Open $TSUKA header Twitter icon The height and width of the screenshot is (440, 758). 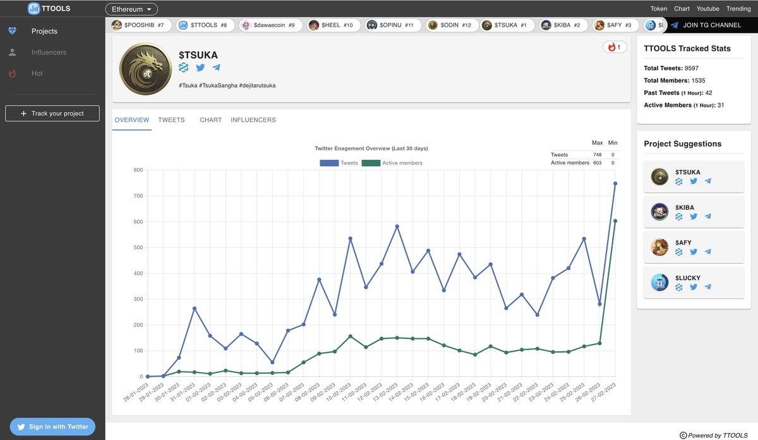point(200,68)
